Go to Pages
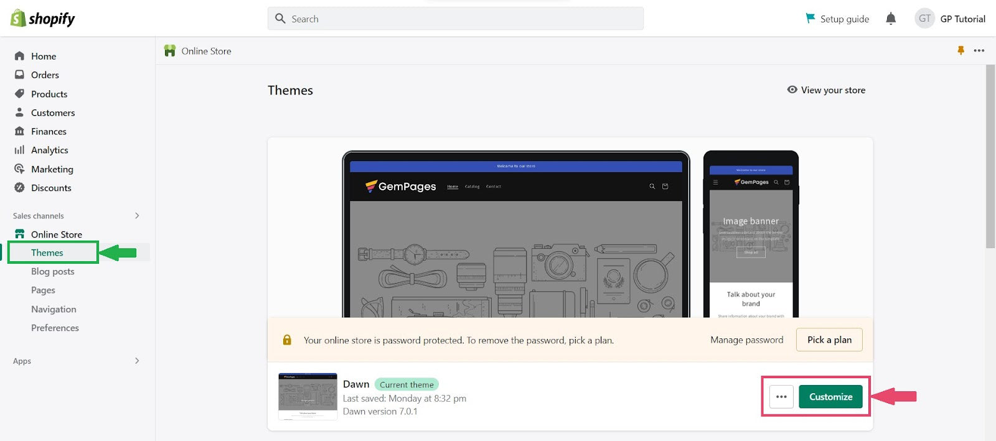This screenshot has height=441, width=996. [x=43, y=290]
